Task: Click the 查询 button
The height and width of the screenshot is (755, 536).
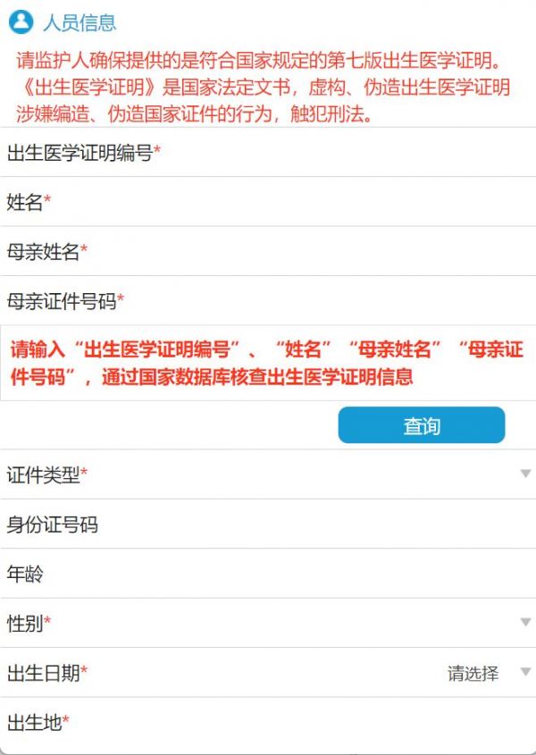Action: (422, 425)
